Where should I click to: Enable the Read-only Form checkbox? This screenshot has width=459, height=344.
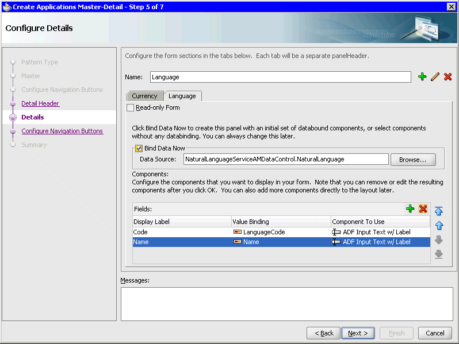point(130,107)
